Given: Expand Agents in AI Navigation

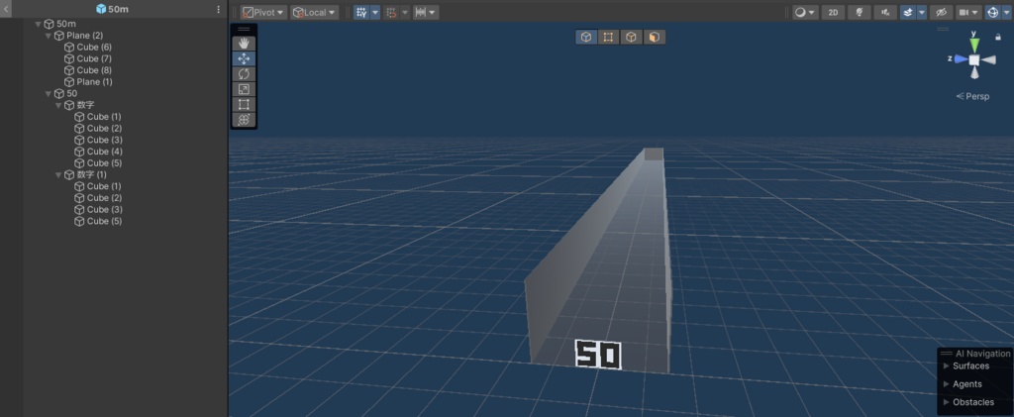Looking at the screenshot, I should (x=947, y=384).
